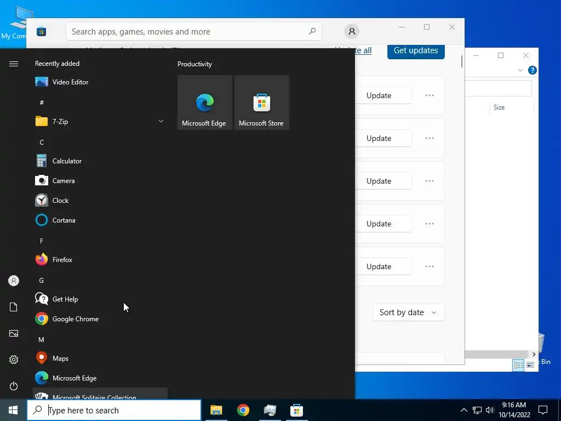561x421 pixels.
Task: Jump to the letter C section header
Action: 42,143
